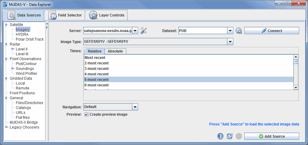Select Polar Orbit Track in tree
Viewport: 308px width, 145px height.
coord(30,39)
